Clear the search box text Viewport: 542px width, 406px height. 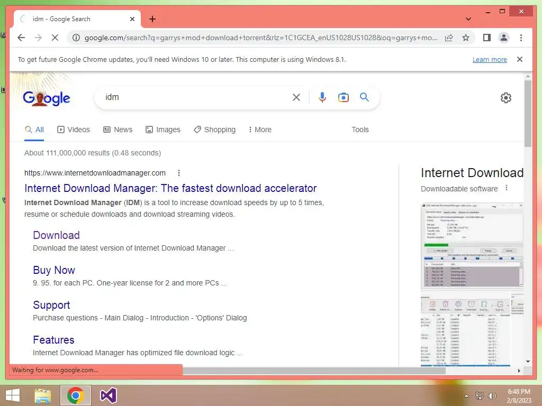pyautogui.click(x=296, y=97)
